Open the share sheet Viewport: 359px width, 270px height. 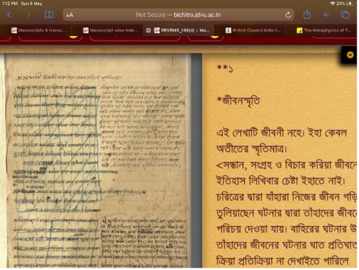click(307, 15)
